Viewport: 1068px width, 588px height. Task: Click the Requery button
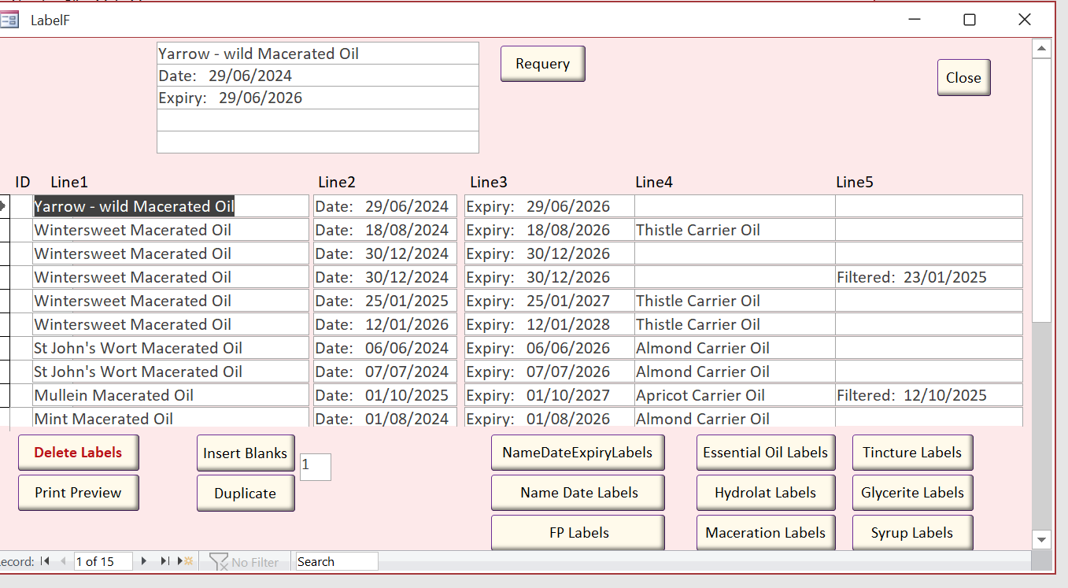pyautogui.click(x=542, y=64)
